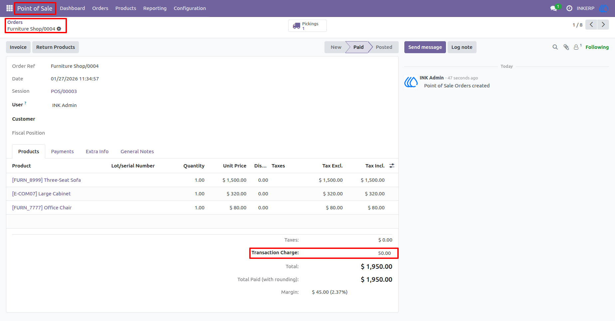Image resolution: width=615 pixels, height=321 pixels.
Task: Open the column settings adjust icon
Action: [x=392, y=165]
